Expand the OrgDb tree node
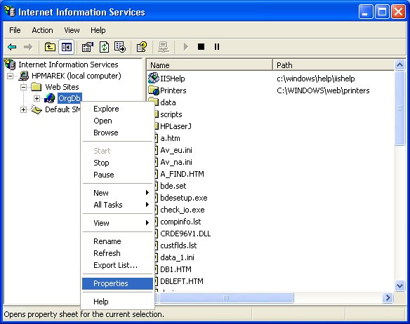The height and width of the screenshot is (324, 410). 37,98
